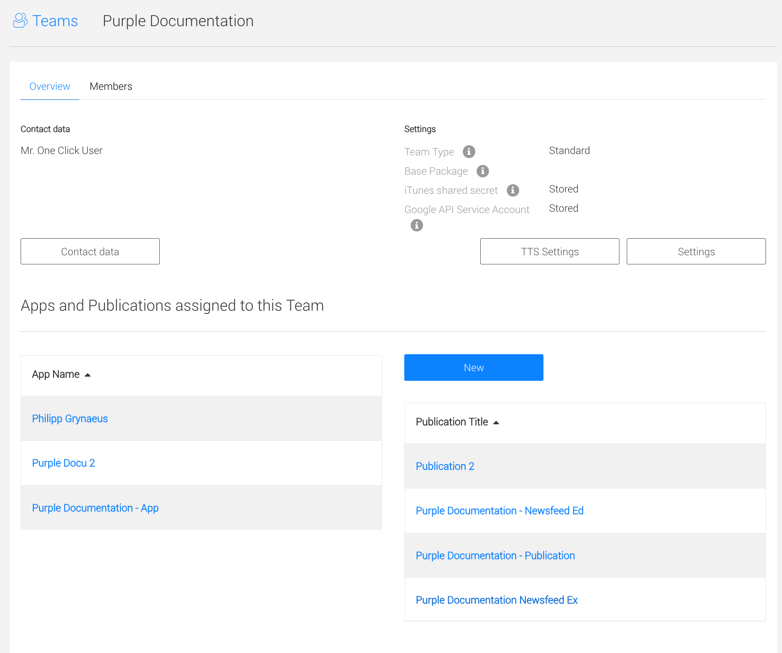Viewport: 782px width, 653px height.
Task: Sort by Publication Title arrow
Action: point(496,423)
